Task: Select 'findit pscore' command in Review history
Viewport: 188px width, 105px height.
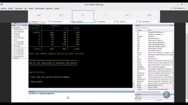Action: coord(20,46)
